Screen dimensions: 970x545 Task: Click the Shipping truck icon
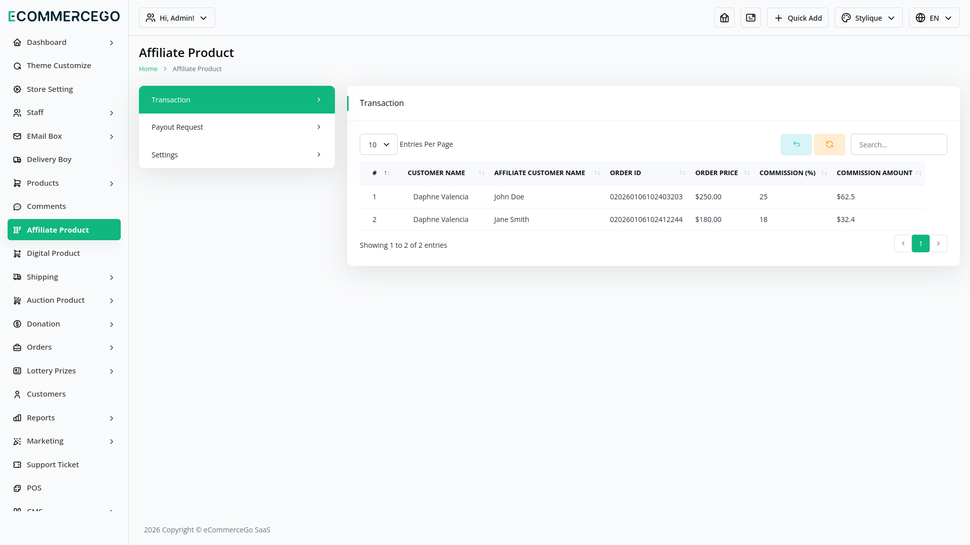pyautogui.click(x=17, y=277)
